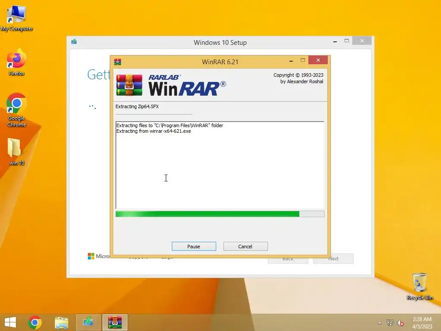441x331 pixels.
Task: Switch to Windows 10 Setup taskbar item
Action: click(88, 322)
